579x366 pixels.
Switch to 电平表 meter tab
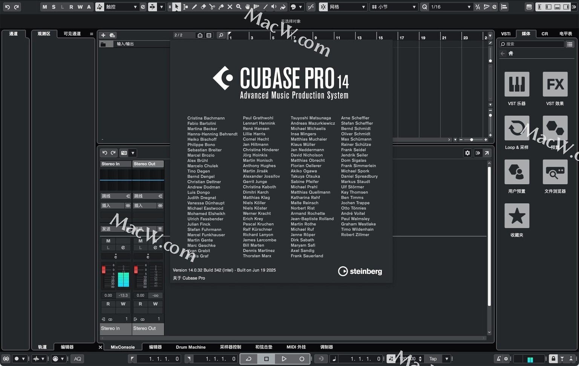tap(565, 33)
